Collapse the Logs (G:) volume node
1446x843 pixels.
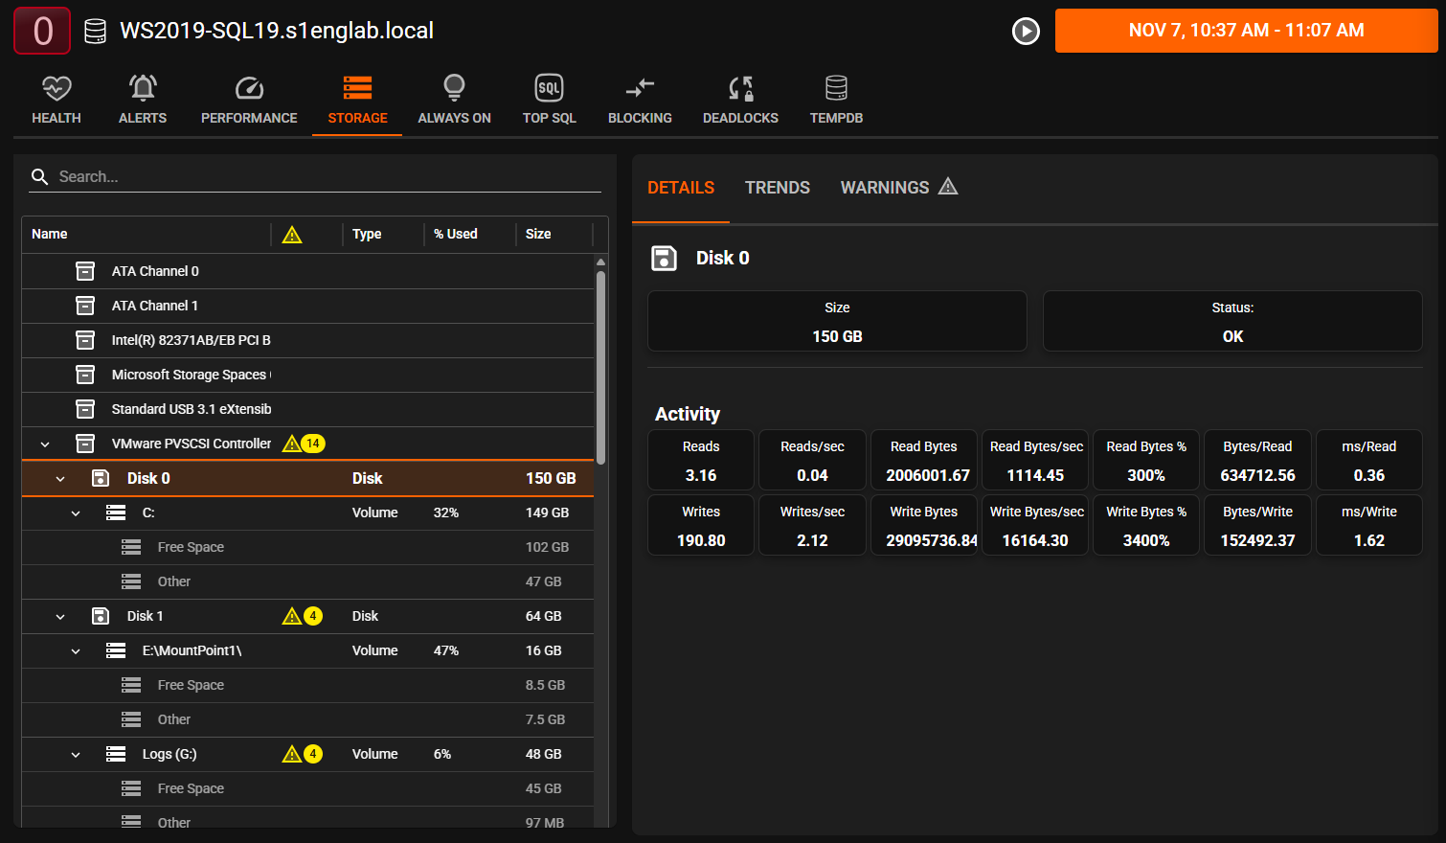pyautogui.click(x=76, y=754)
